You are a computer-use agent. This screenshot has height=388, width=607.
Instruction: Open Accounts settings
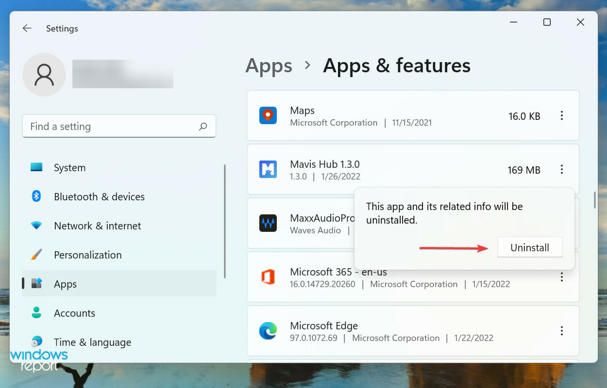119,313
